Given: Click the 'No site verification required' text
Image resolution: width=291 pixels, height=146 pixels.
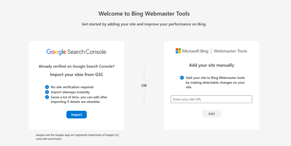Looking at the screenshot, I should 72,87.
